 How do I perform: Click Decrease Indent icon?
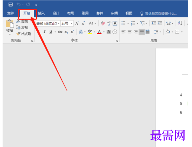coord(154,23)
